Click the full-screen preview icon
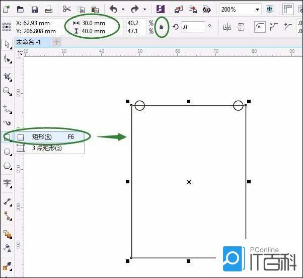The image size is (303, 278). click(x=269, y=9)
